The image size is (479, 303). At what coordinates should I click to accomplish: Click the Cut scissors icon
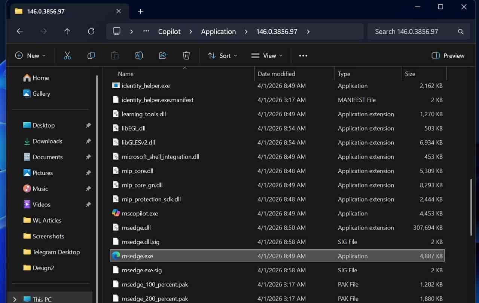point(67,56)
